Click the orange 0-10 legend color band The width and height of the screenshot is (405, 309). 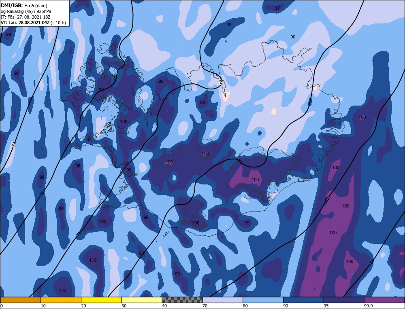coord(20,300)
